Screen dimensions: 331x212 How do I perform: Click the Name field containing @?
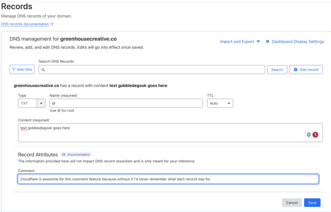pyautogui.click(x=126, y=103)
